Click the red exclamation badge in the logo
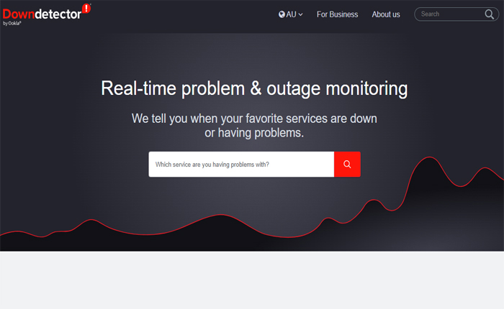The image size is (504, 309). [x=86, y=9]
